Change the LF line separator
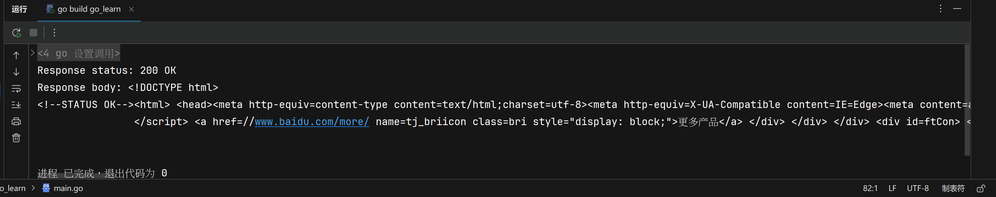This screenshot has width=996, height=197. click(892, 188)
